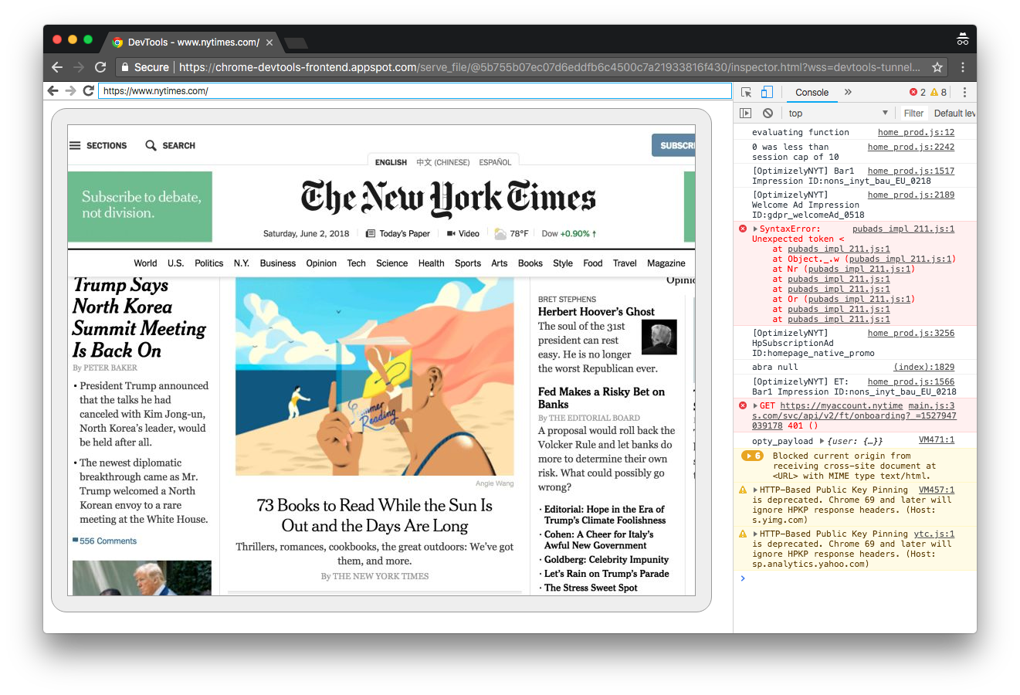Go forward in remote screencast toolbar

click(71, 90)
